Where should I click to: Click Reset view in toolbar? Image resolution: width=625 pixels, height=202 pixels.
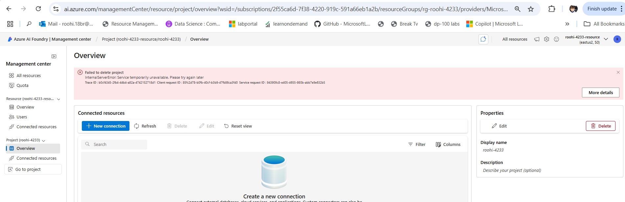[238, 126]
